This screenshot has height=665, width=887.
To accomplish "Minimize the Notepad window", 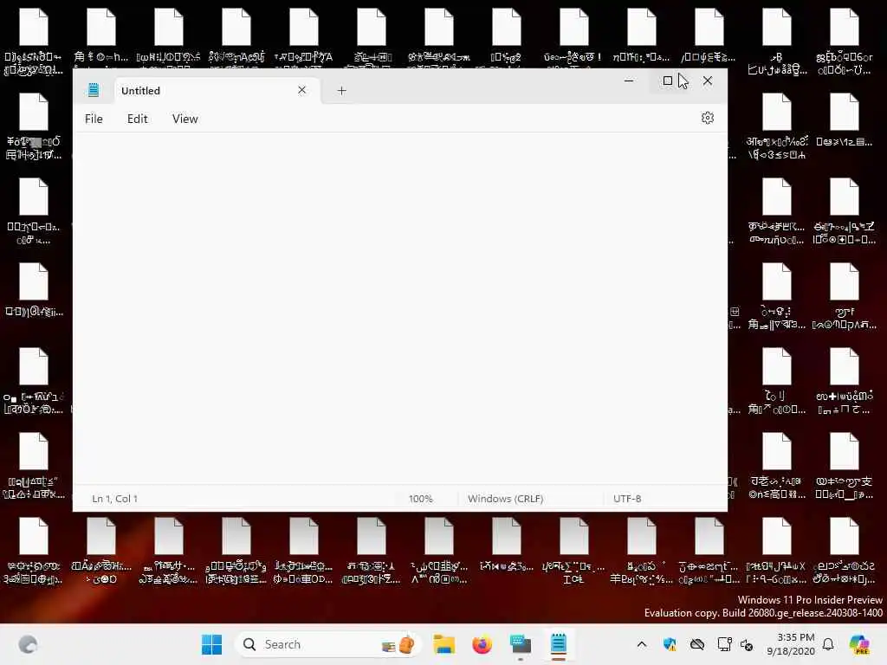I will coord(629,81).
